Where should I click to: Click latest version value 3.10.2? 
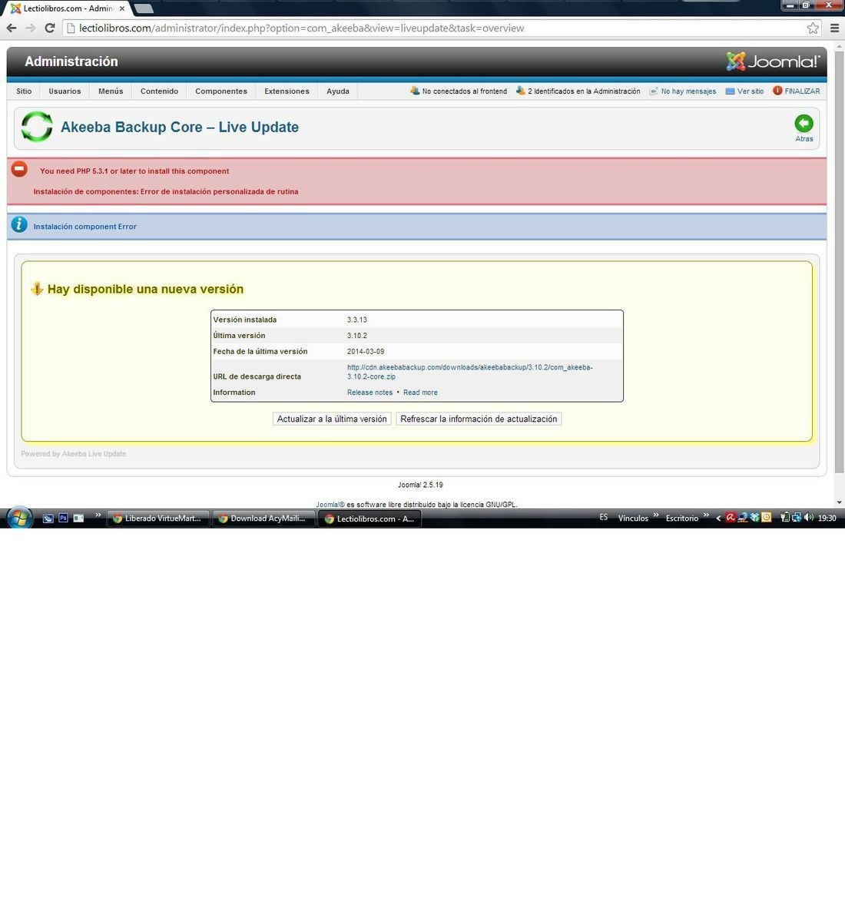click(356, 335)
